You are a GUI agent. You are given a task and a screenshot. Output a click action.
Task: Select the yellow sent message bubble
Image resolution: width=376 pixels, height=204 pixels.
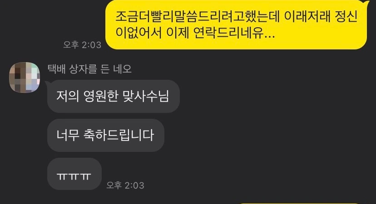pos(236,24)
